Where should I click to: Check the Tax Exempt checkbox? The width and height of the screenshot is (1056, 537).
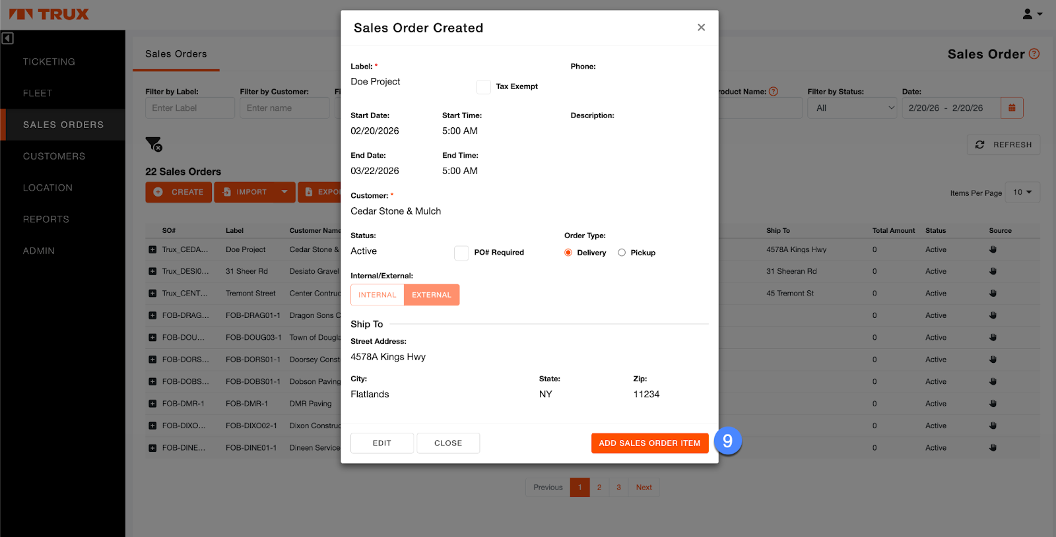tap(484, 86)
